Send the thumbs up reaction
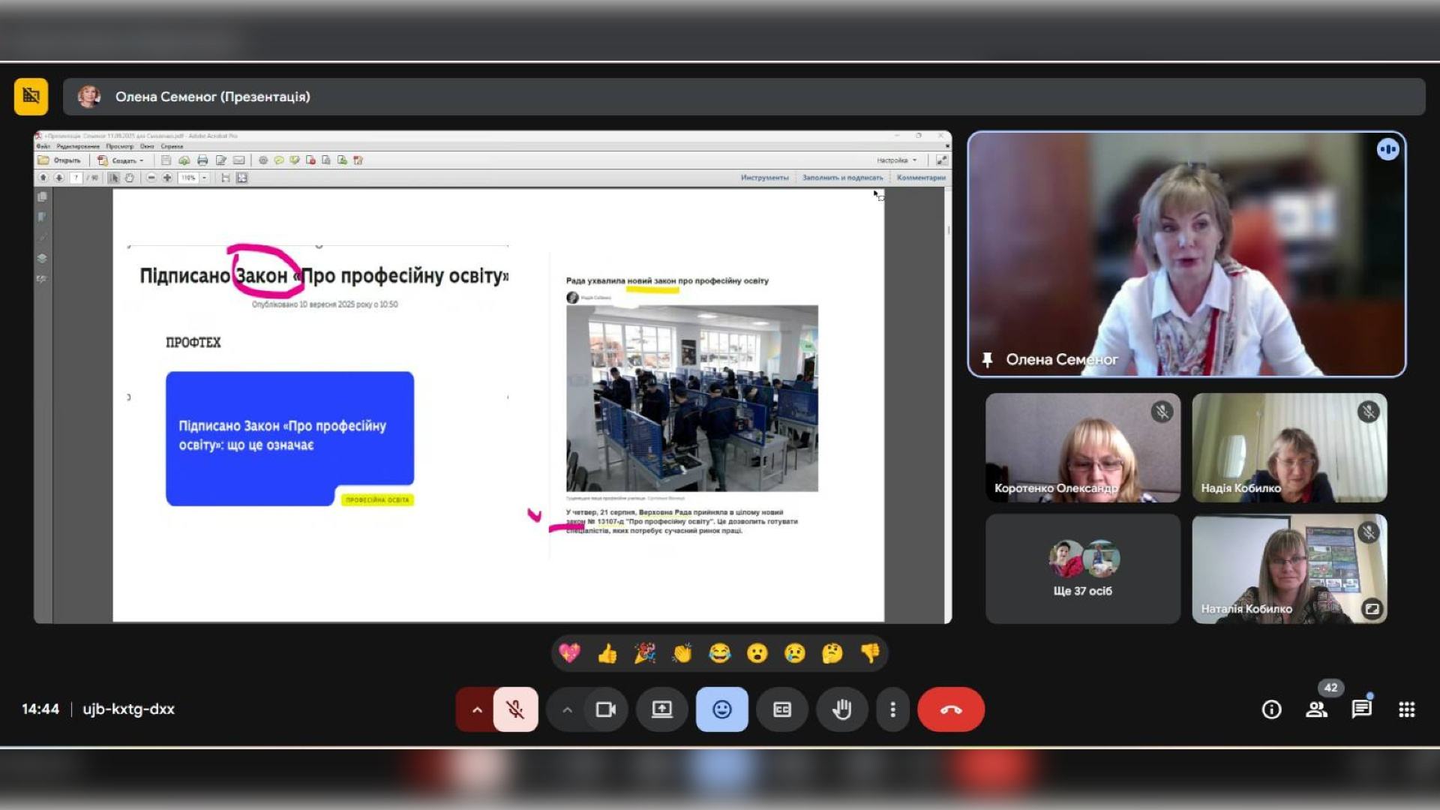Viewport: 1440px width, 810px height. (607, 653)
